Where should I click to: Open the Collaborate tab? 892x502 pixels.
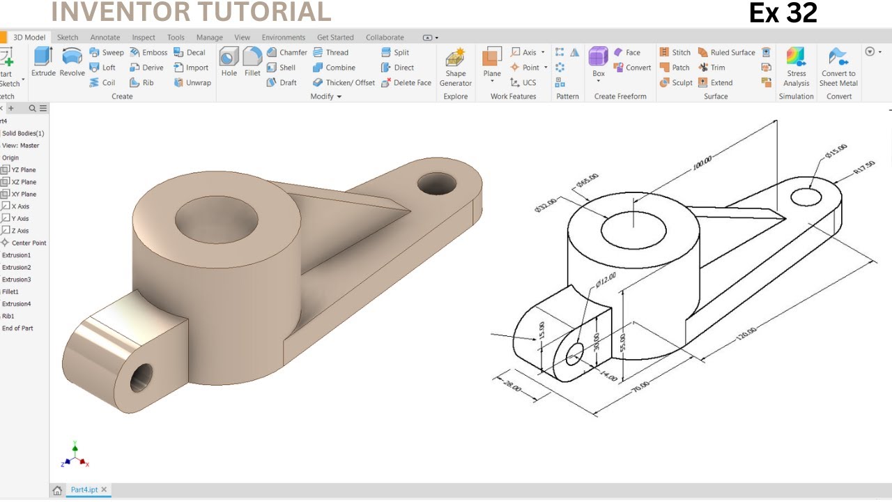385,38
